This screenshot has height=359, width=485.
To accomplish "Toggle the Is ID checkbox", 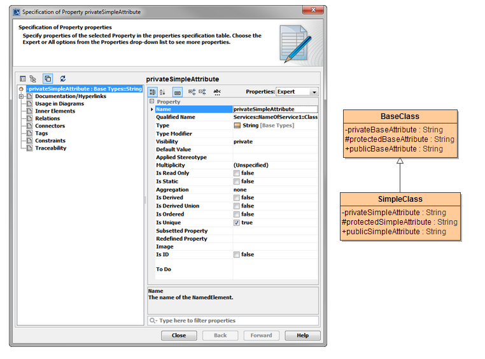I will [x=237, y=255].
